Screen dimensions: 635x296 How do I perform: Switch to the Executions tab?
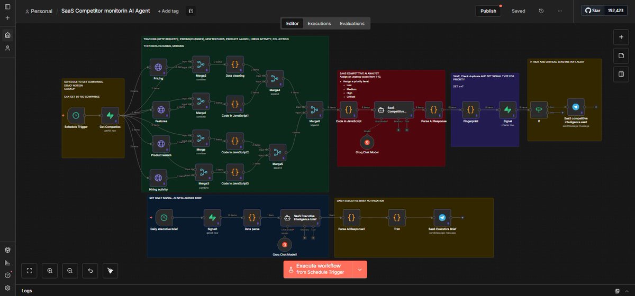(x=319, y=23)
